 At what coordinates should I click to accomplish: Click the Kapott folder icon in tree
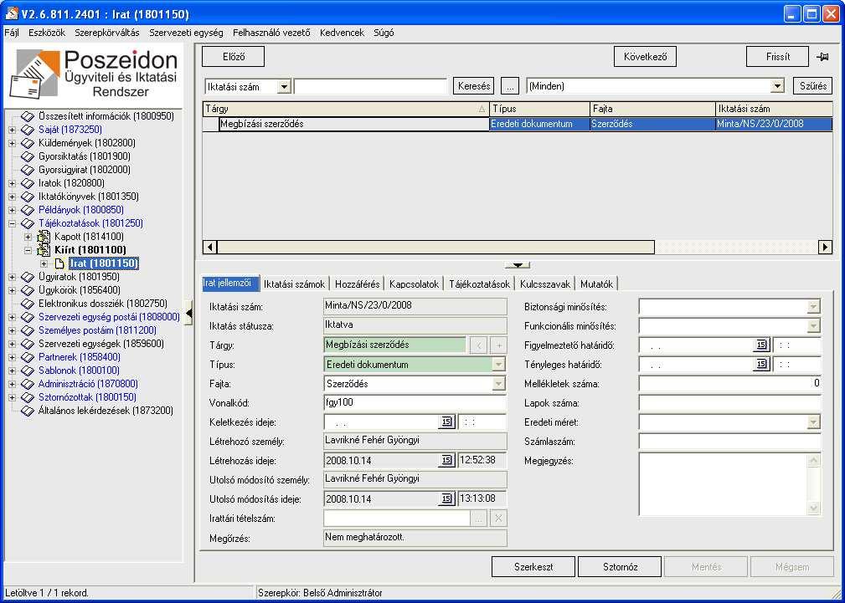pos(44,237)
